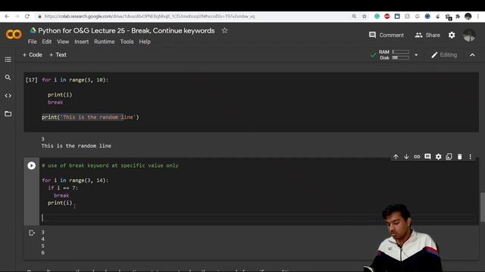
Task: Open the File menu
Action: click(32, 42)
